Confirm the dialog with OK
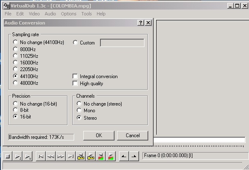The width and height of the screenshot is (249, 170). [99, 136]
